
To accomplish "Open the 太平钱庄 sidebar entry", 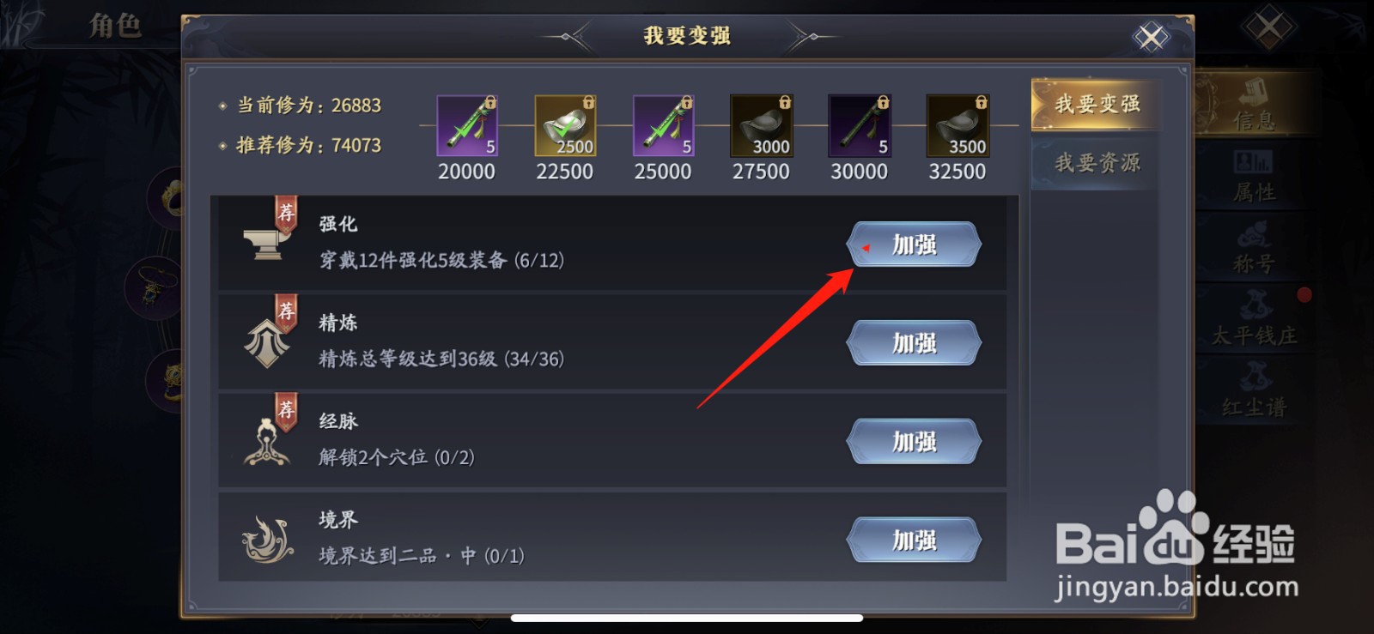I will [1254, 319].
